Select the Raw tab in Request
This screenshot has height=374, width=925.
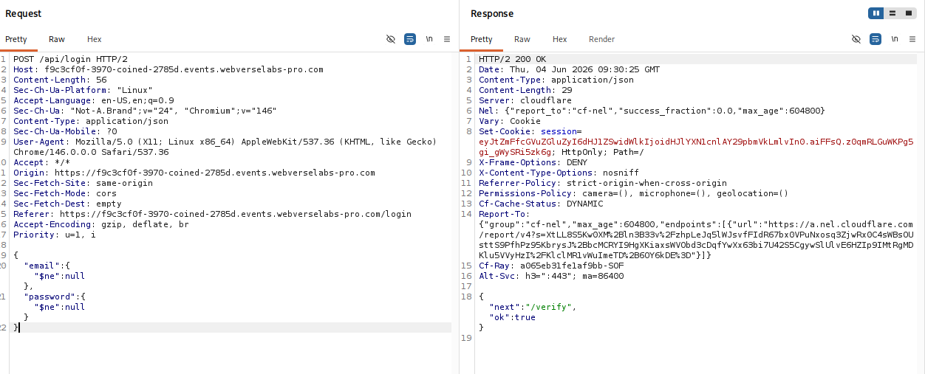click(57, 39)
